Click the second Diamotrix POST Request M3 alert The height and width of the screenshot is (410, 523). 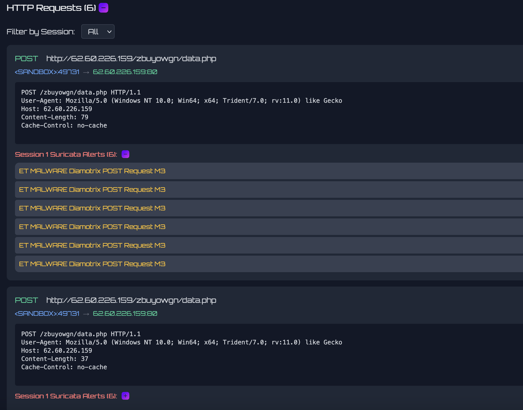click(x=92, y=190)
